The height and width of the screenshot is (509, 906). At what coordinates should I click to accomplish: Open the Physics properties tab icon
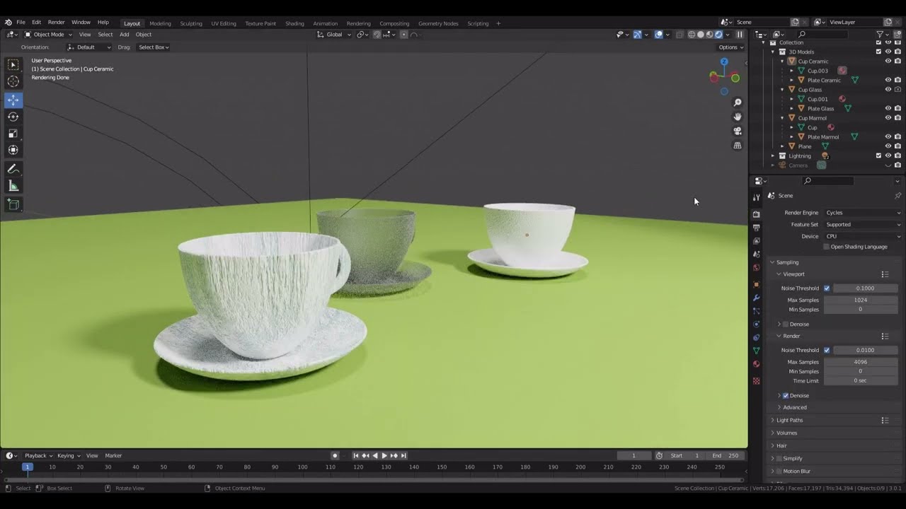756,324
